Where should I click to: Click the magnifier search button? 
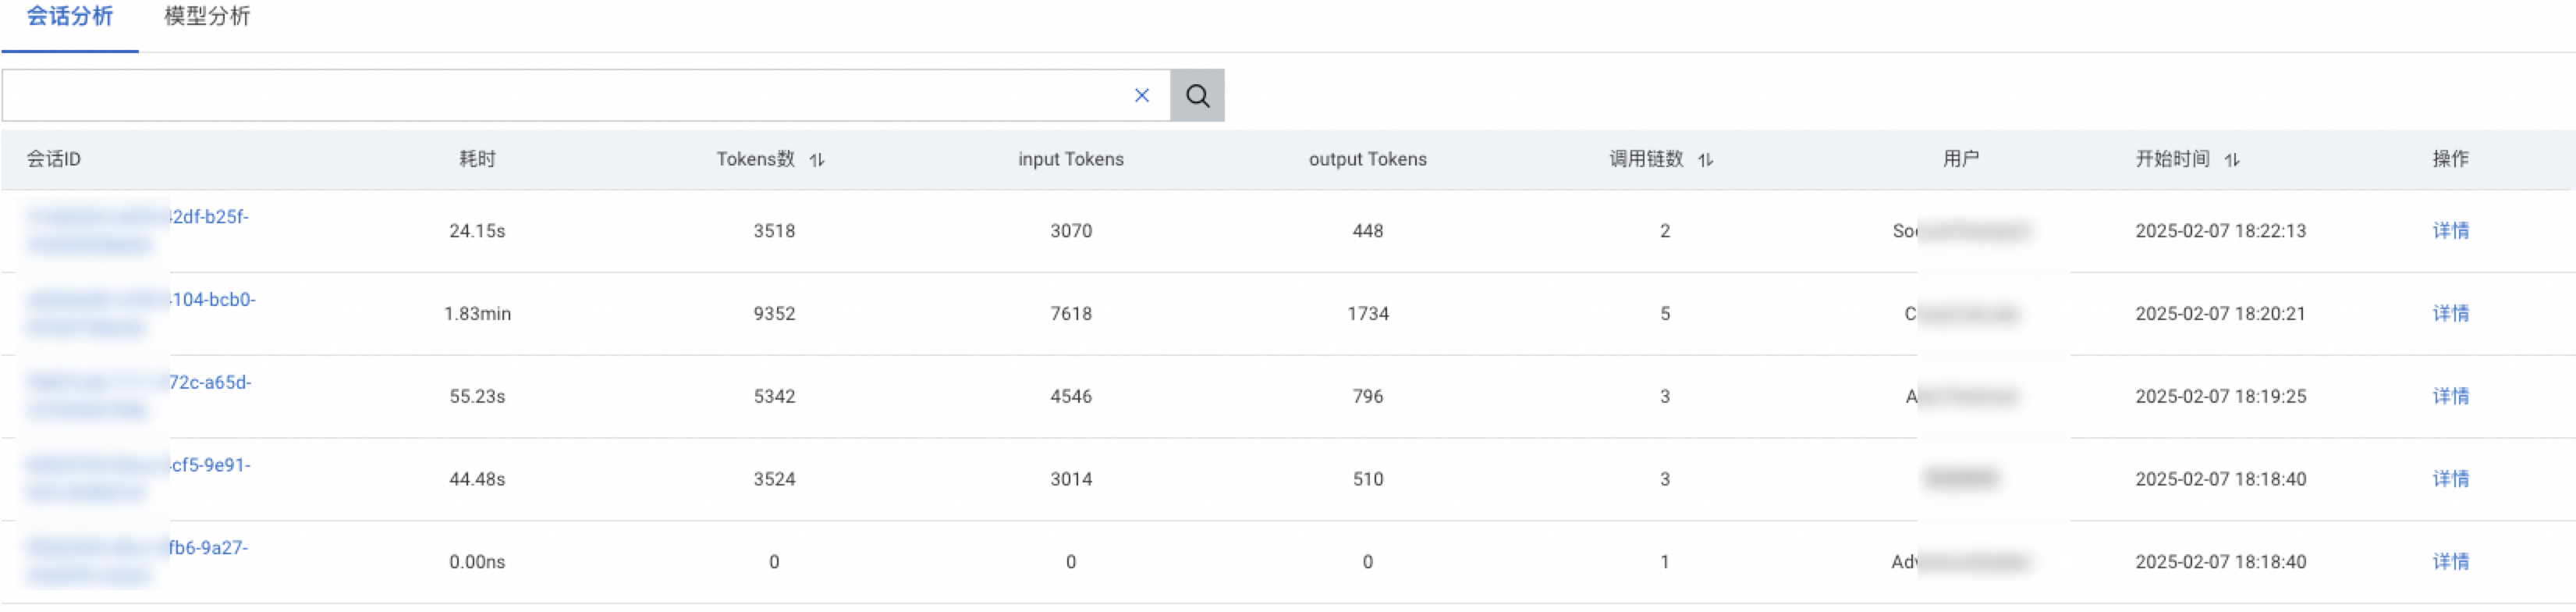(x=1197, y=96)
